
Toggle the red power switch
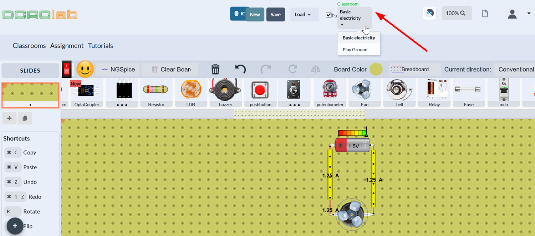[x=67, y=69]
